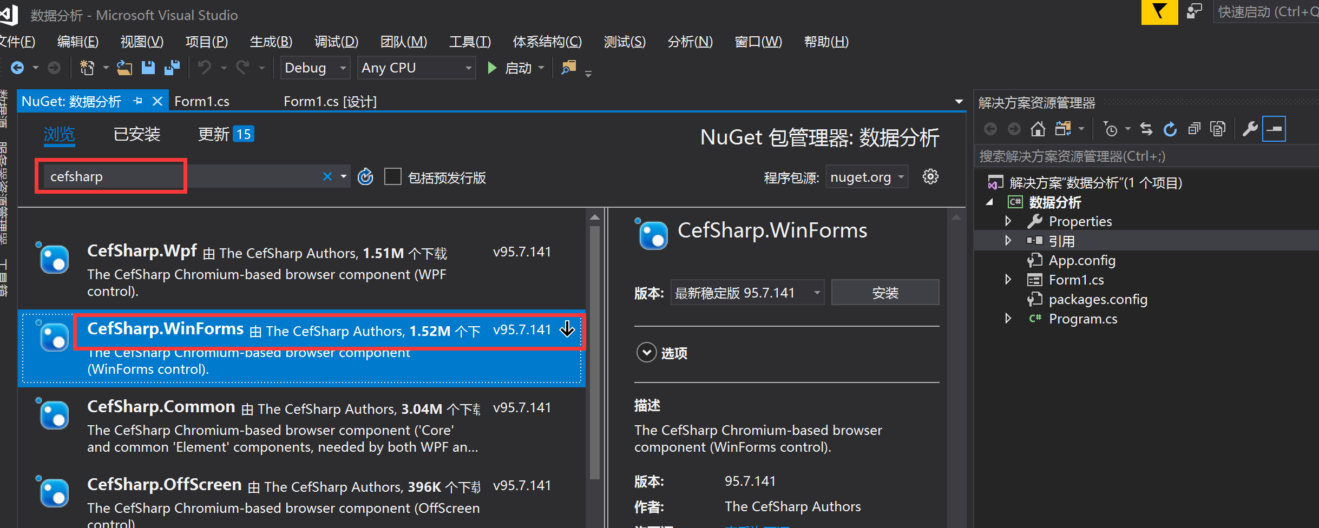Click the Undo toolbar icon
Screen dimensions: 1319x528
tap(204, 68)
